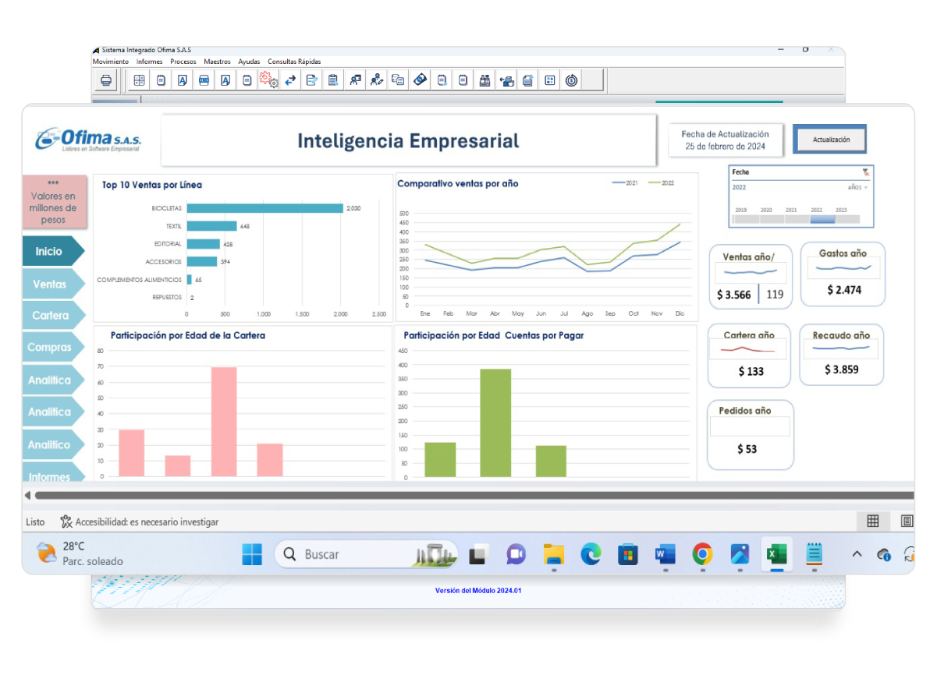Show hidden system tray icons chevron
Viewport: 937px width, 675px height.
click(x=857, y=554)
